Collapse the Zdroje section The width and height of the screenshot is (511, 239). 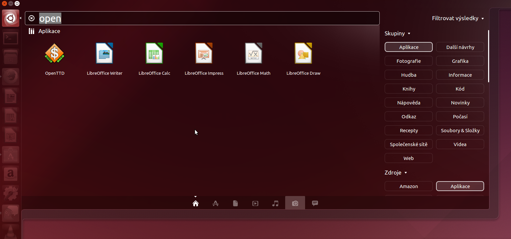pyautogui.click(x=396, y=173)
